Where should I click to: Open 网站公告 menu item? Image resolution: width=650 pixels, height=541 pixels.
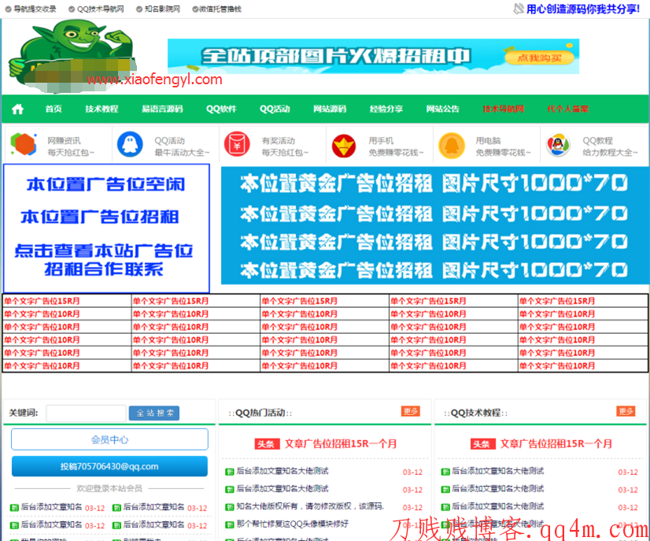[443, 109]
